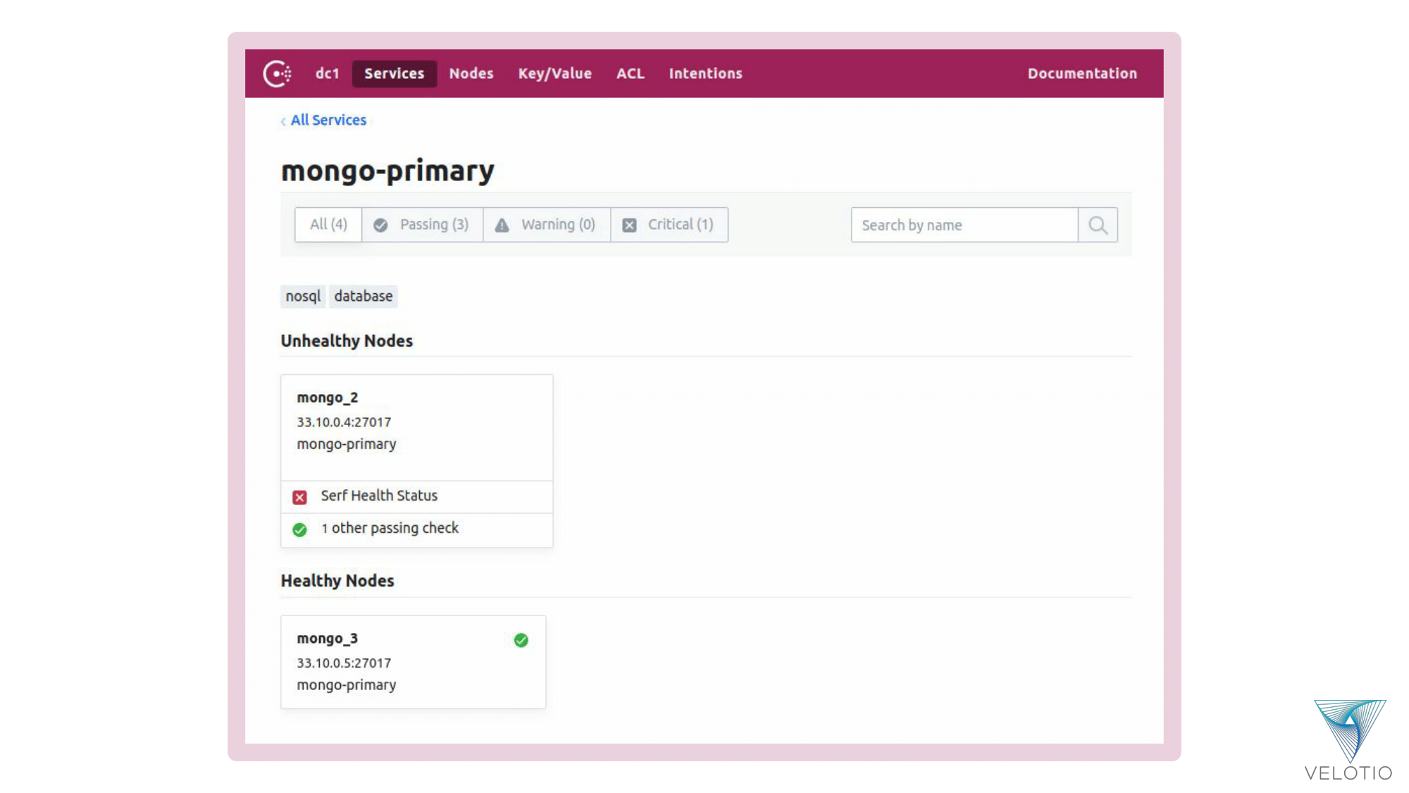Image resolution: width=1409 pixels, height=793 pixels.
Task: Go to the ACL tab
Action: pos(630,73)
